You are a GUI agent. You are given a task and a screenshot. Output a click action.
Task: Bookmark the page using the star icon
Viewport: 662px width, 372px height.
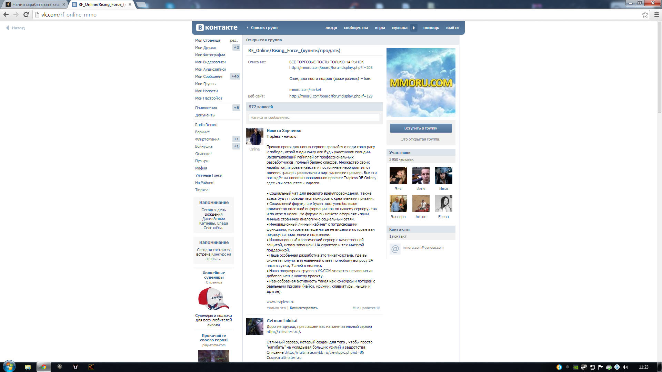coord(645,14)
